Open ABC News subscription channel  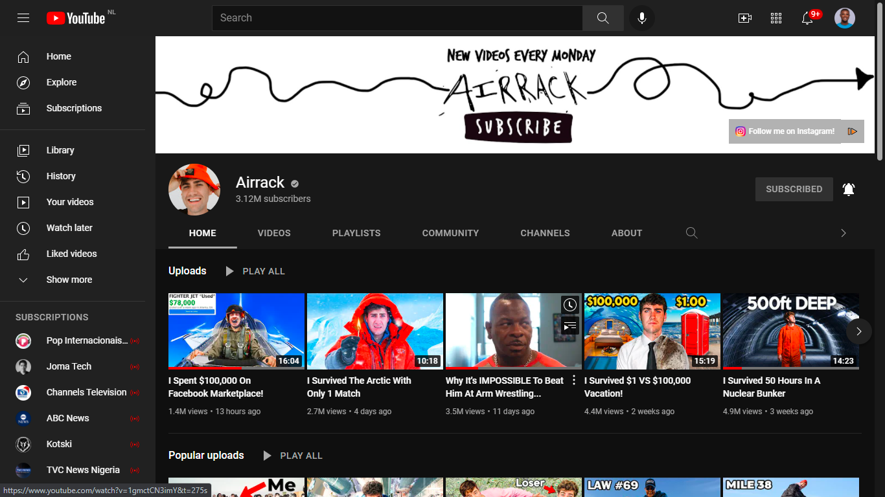pyautogui.click(x=73, y=418)
